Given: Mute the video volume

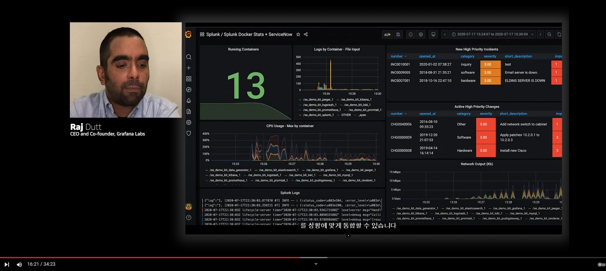Looking at the screenshot, I should (19, 264).
